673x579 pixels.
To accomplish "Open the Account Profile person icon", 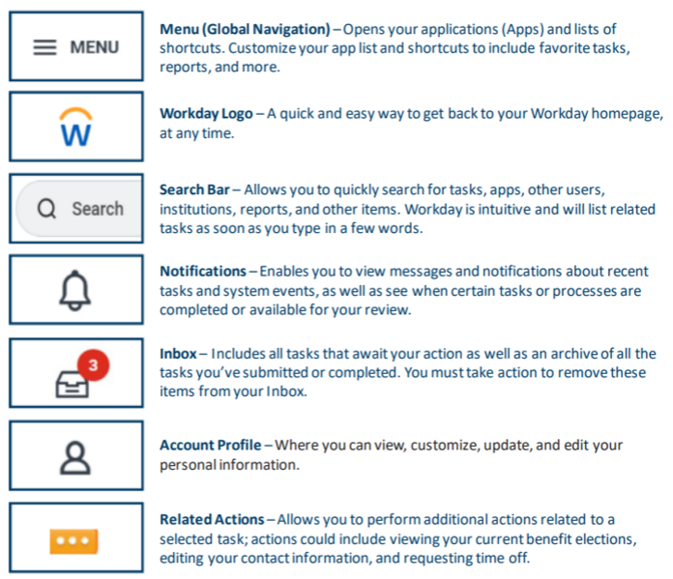I will 75,455.
